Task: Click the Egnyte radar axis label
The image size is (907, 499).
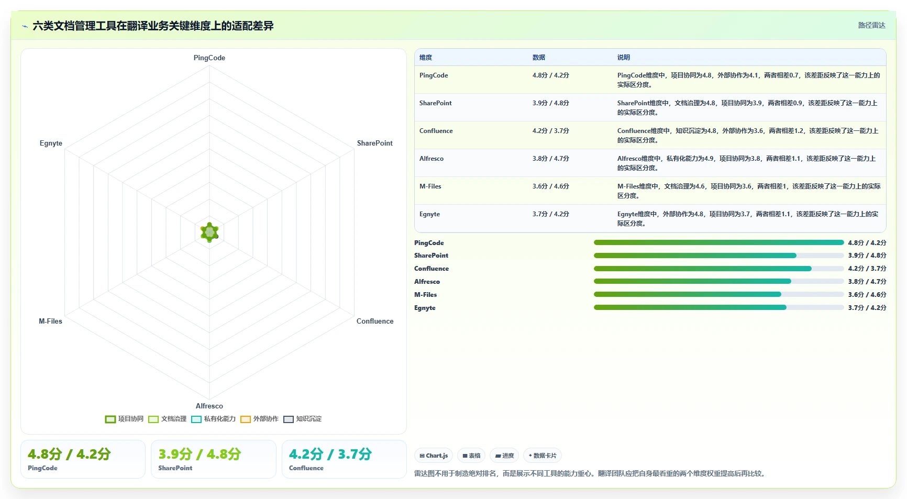Action: 51,143
